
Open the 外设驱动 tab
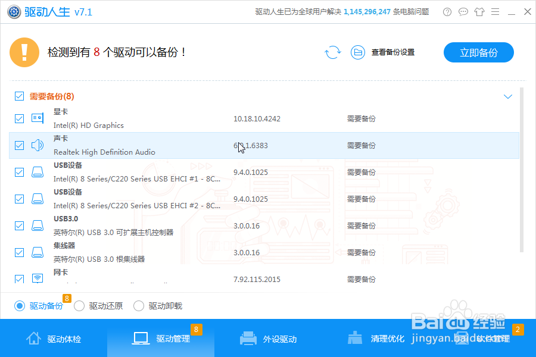(269, 339)
